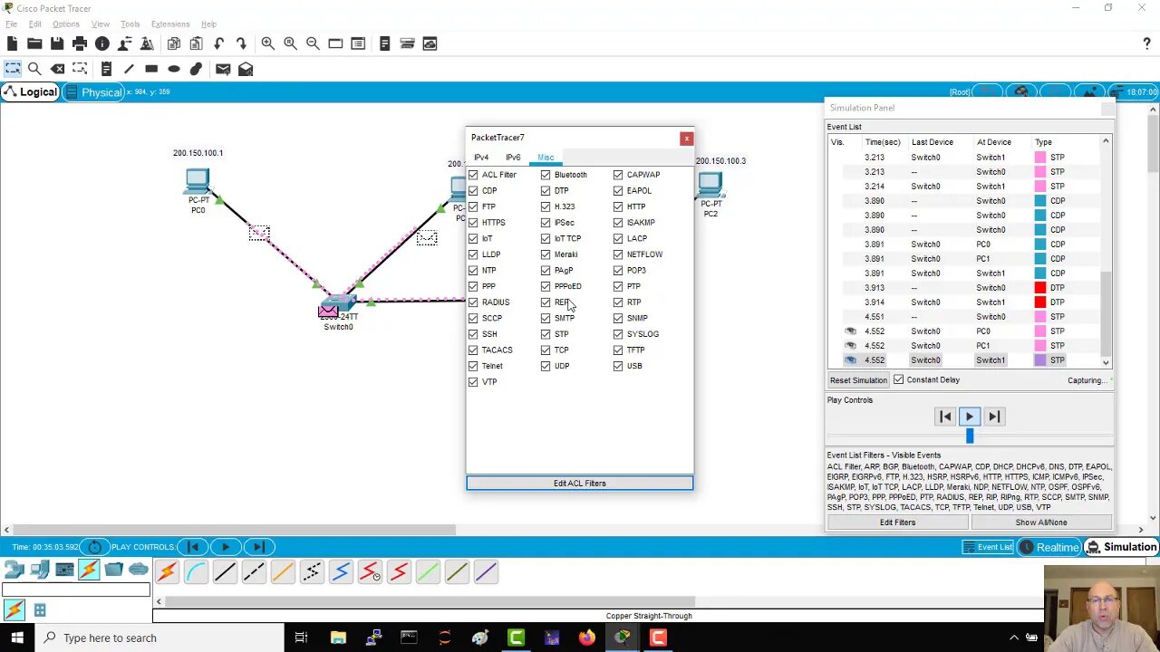Uncheck the DTP filter checkbox
This screenshot has height=652, width=1160.
546,191
